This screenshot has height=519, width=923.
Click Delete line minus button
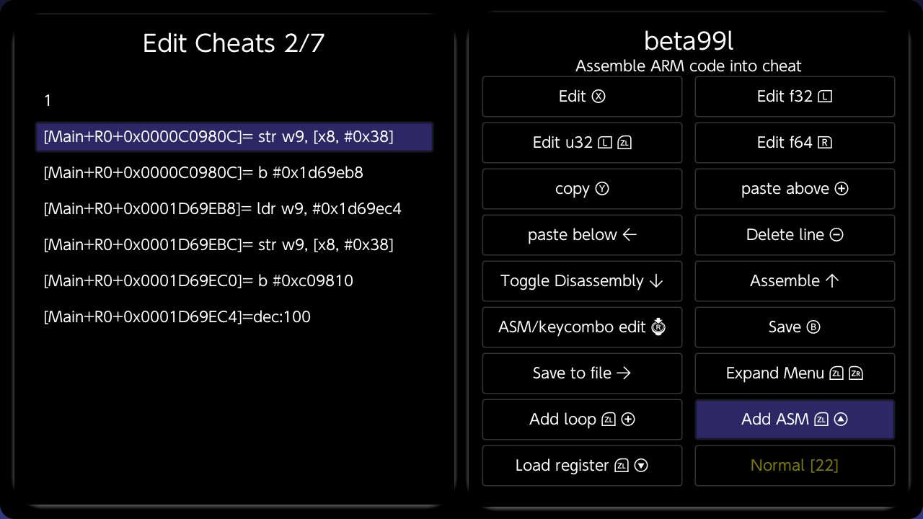coord(795,235)
